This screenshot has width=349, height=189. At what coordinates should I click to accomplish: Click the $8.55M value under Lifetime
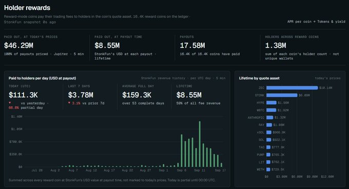(189, 95)
